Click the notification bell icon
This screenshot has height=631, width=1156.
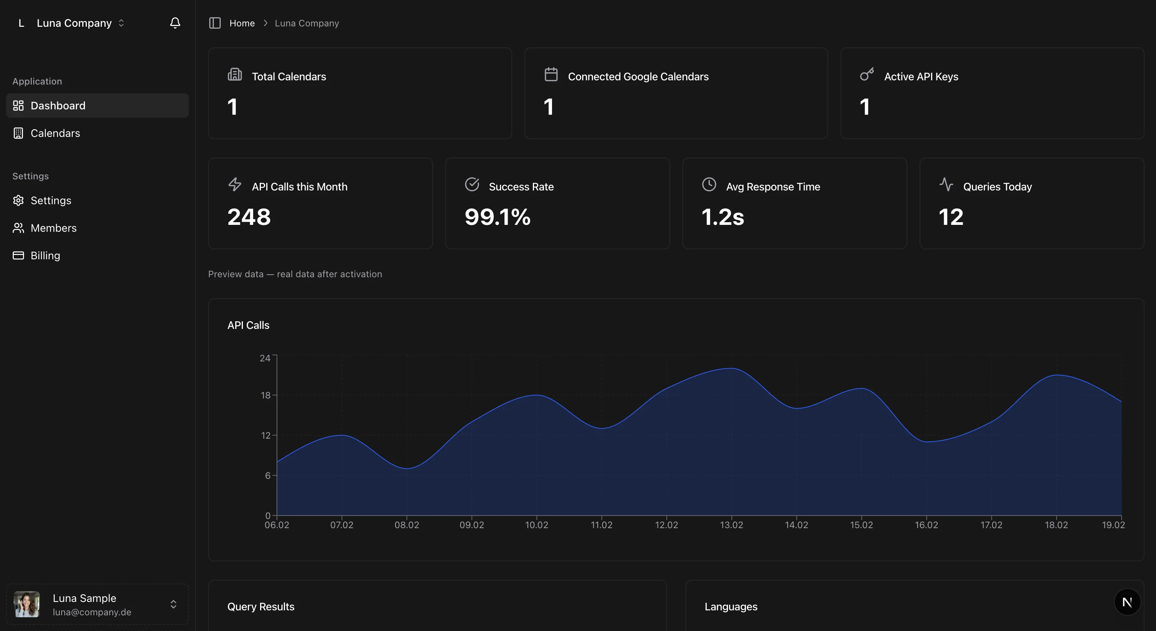[175, 23]
